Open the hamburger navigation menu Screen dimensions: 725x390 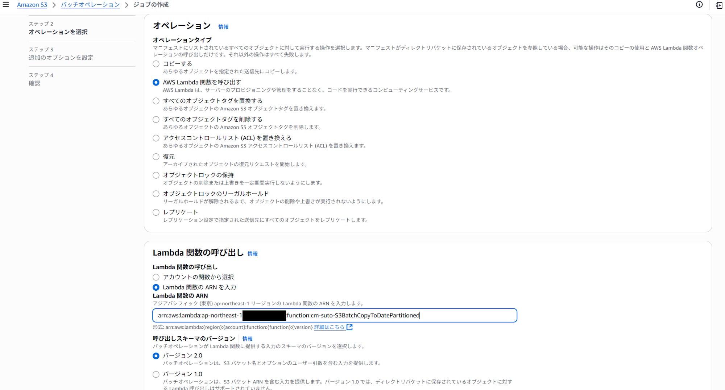pyautogui.click(x=6, y=5)
